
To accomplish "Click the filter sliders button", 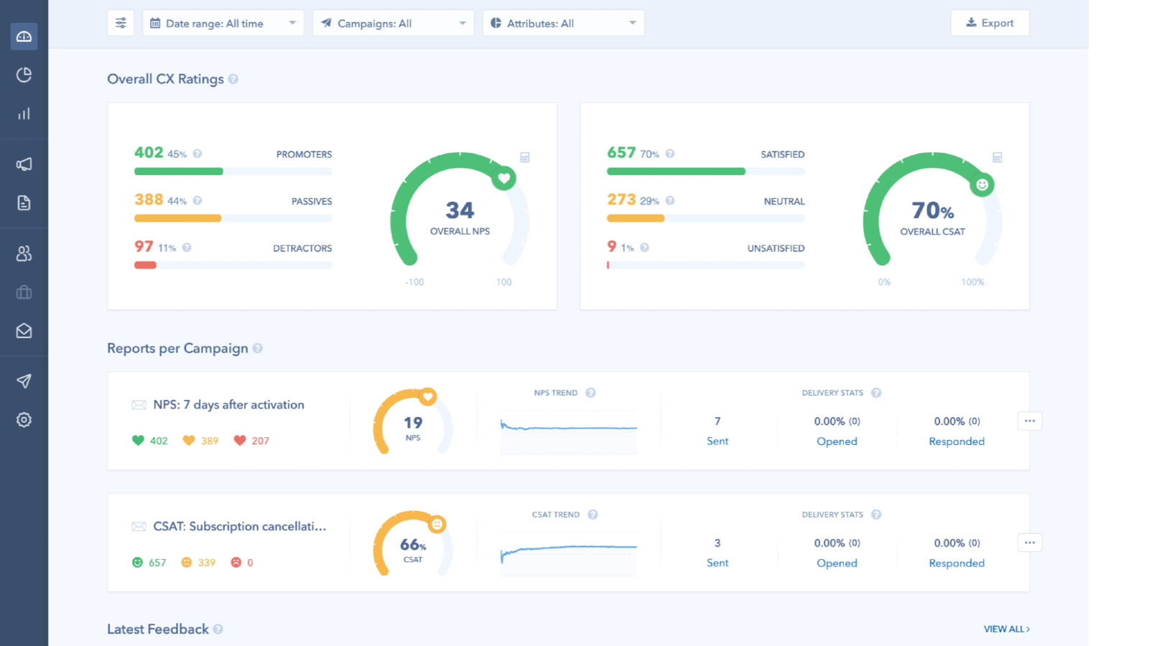I will (121, 23).
